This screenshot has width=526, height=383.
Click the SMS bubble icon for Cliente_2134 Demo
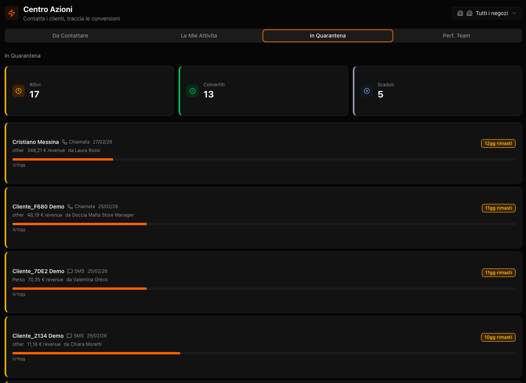69,336
